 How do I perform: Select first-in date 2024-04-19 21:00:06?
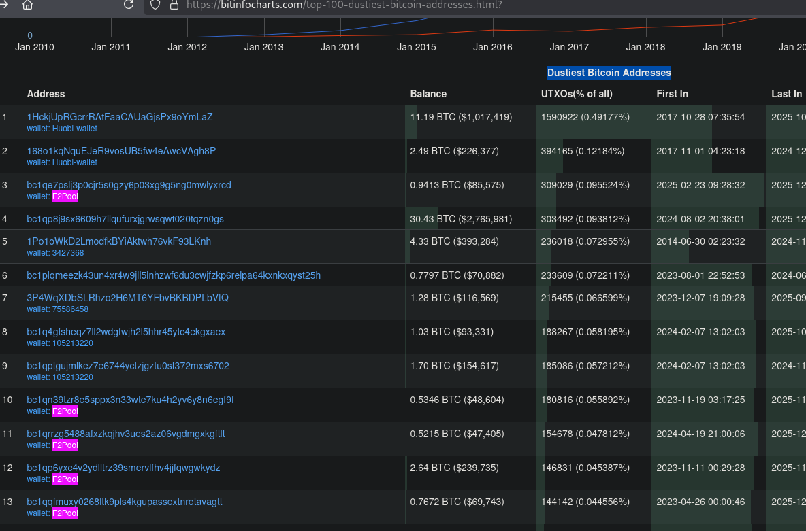700,433
